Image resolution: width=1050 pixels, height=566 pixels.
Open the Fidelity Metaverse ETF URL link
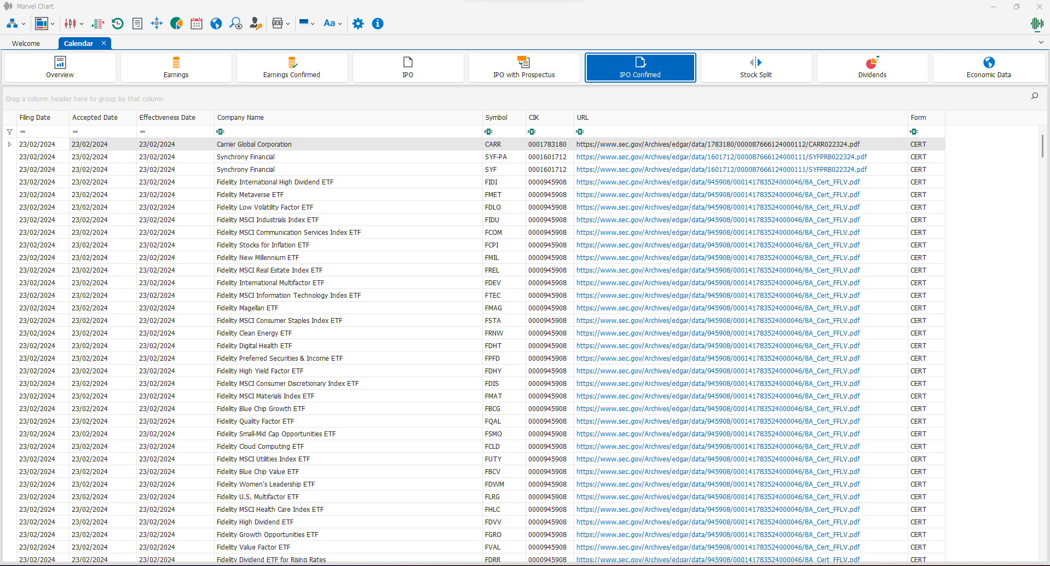[x=718, y=195]
